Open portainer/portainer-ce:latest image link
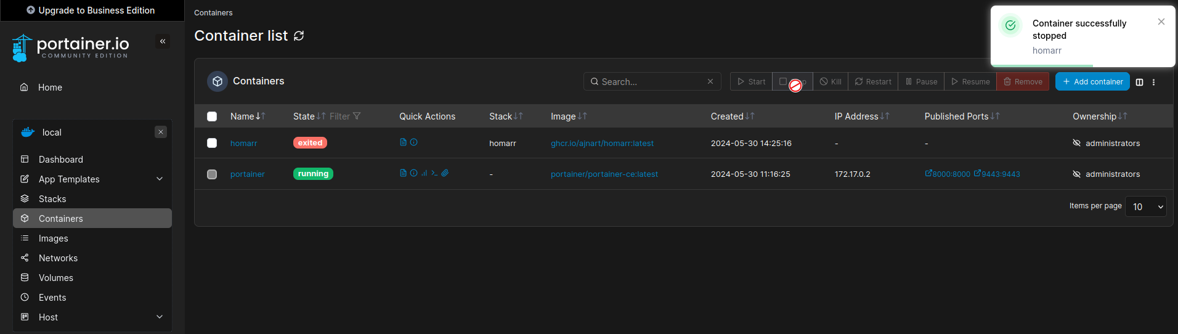This screenshot has width=1178, height=334. 604,174
